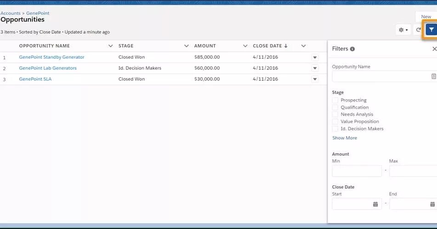437x229 pixels.
Task: Go to GenePoint breadcrumb link
Action: (x=38, y=13)
